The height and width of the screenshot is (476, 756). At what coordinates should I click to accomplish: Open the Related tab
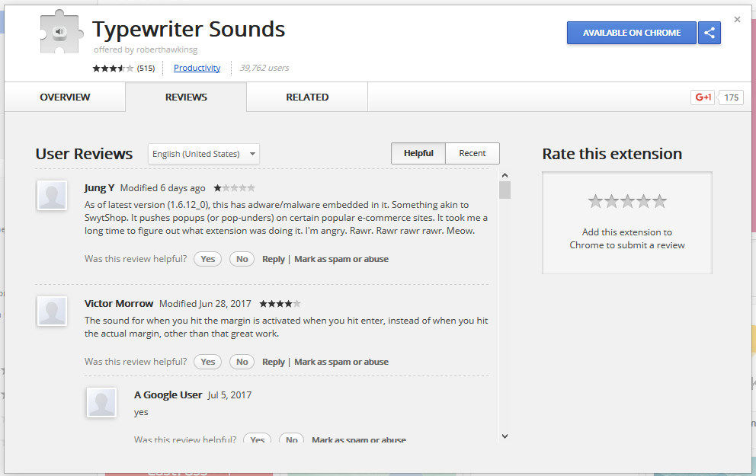[306, 97]
